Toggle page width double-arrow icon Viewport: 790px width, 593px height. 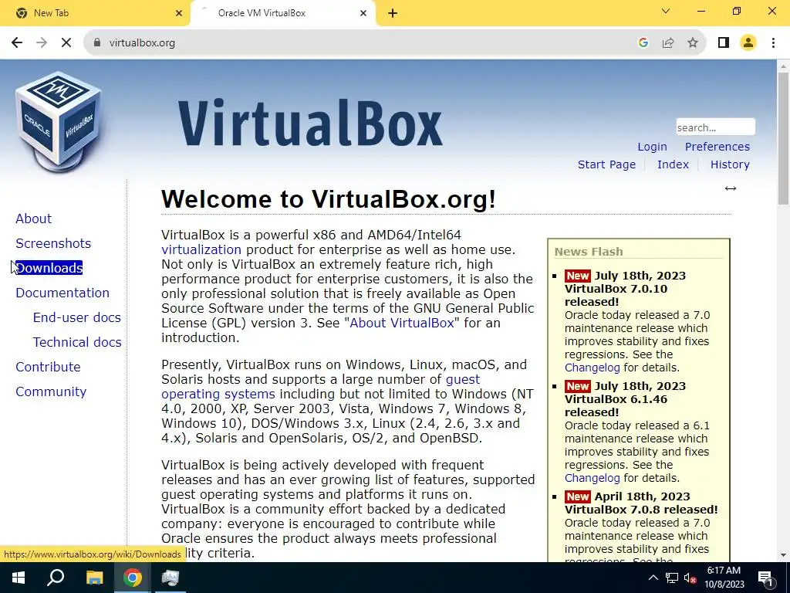click(731, 188)
